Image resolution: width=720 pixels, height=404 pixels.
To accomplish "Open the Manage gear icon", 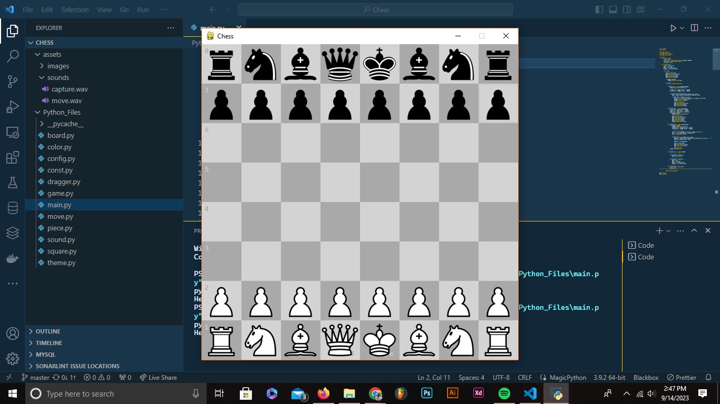I will coord(13,359).
